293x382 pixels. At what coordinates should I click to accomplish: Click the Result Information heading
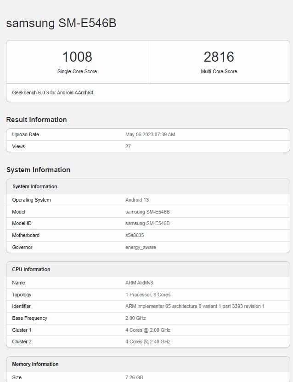pyautogui.click(x=36, y=120)
